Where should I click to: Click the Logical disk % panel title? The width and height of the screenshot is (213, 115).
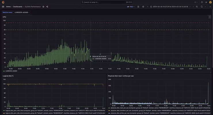click(x=8, y=76)
